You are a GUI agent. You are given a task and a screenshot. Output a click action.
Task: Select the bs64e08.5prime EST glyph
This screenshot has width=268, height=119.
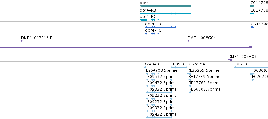(x=153, y=74)
